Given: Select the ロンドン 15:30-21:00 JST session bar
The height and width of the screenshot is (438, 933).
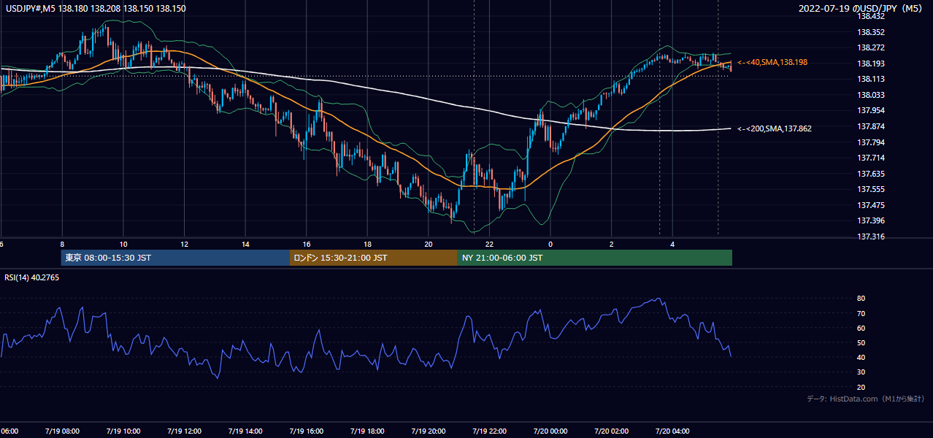Looking at the screenshot, I should pos(374,258).
